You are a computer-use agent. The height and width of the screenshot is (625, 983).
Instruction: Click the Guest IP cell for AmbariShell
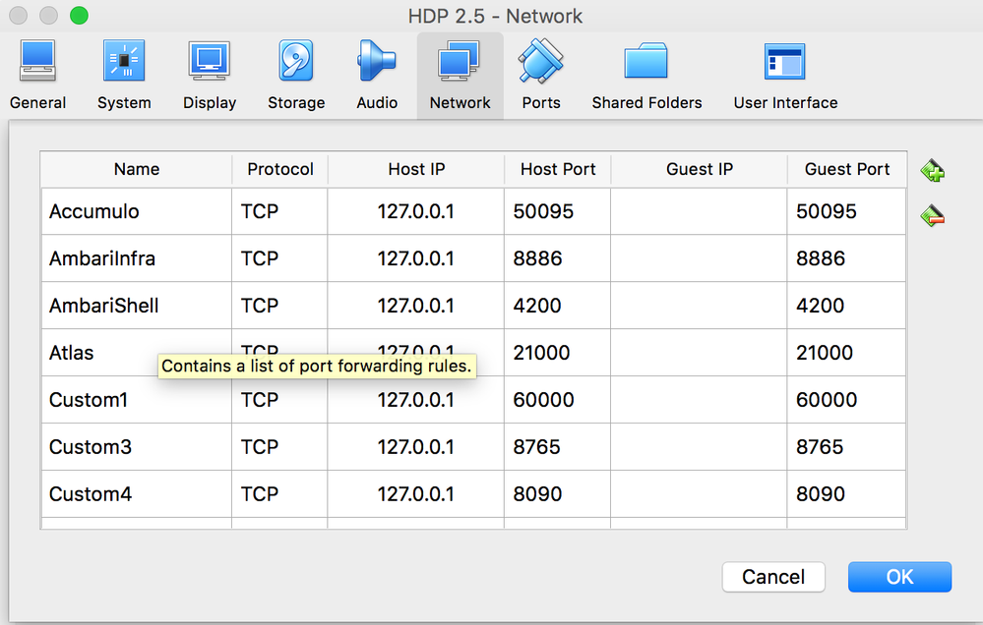point(699,306)
